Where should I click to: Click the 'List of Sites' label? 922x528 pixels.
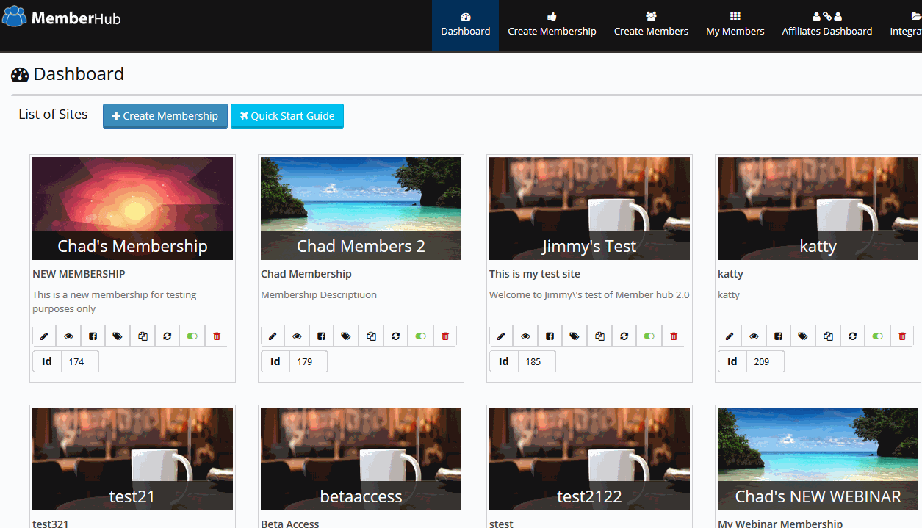click(x=53, y=114)
